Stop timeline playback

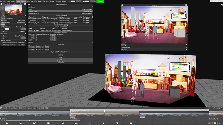[x=48, y=123]
